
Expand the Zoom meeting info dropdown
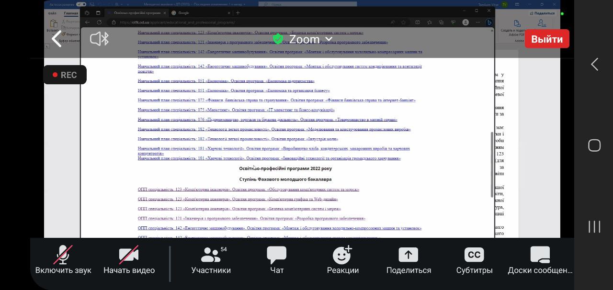(x=329, y=39)
